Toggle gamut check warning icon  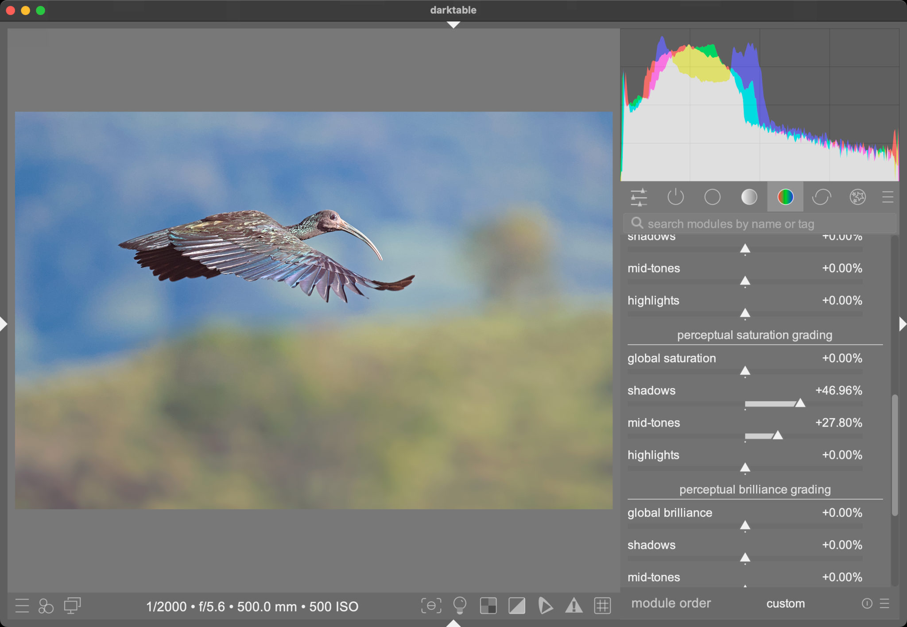(574, 605)
